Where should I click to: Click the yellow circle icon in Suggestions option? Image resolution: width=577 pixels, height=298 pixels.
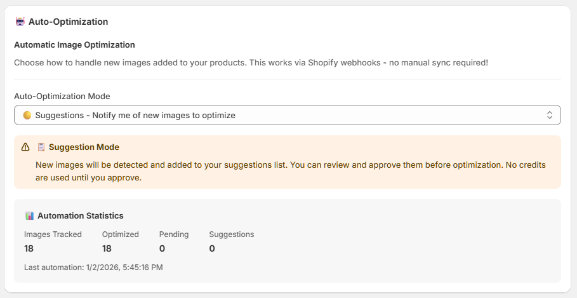27,115
